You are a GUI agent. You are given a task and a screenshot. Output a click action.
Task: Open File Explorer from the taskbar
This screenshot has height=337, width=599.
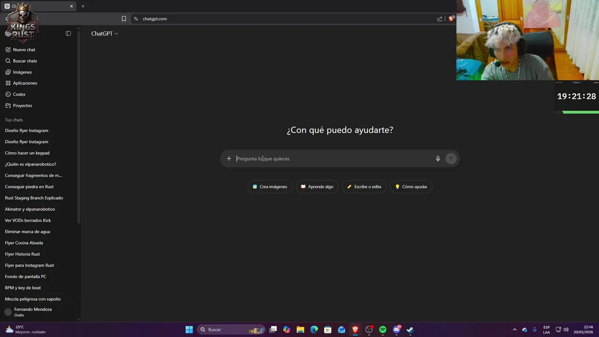(x=300, y=330)
